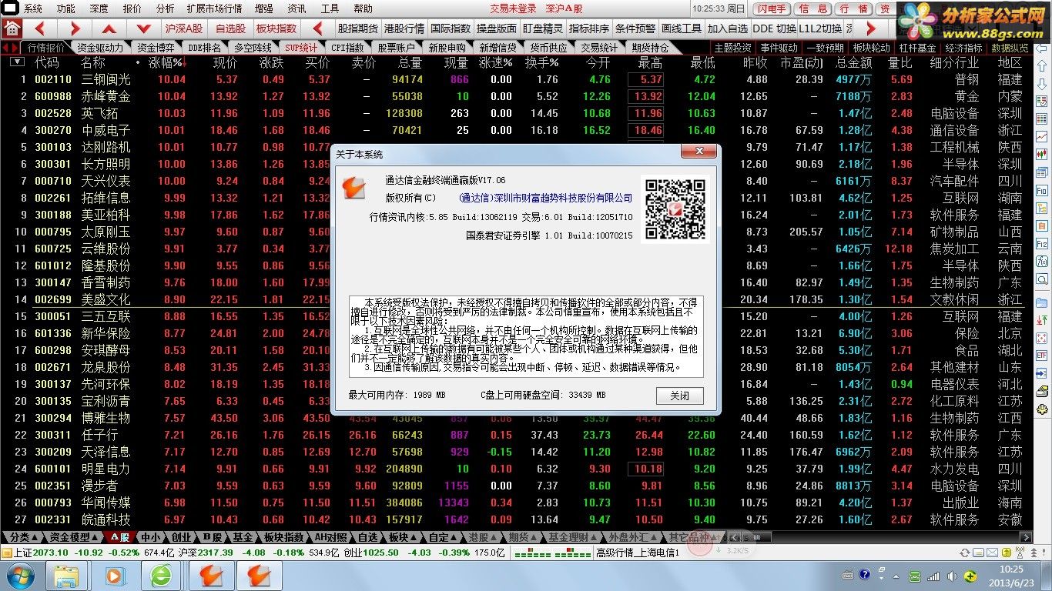The width and height of the screenshot is (1052, 591).
Task: Open the candlestick chart icon in right sidebar
Action: (1041, 154)
